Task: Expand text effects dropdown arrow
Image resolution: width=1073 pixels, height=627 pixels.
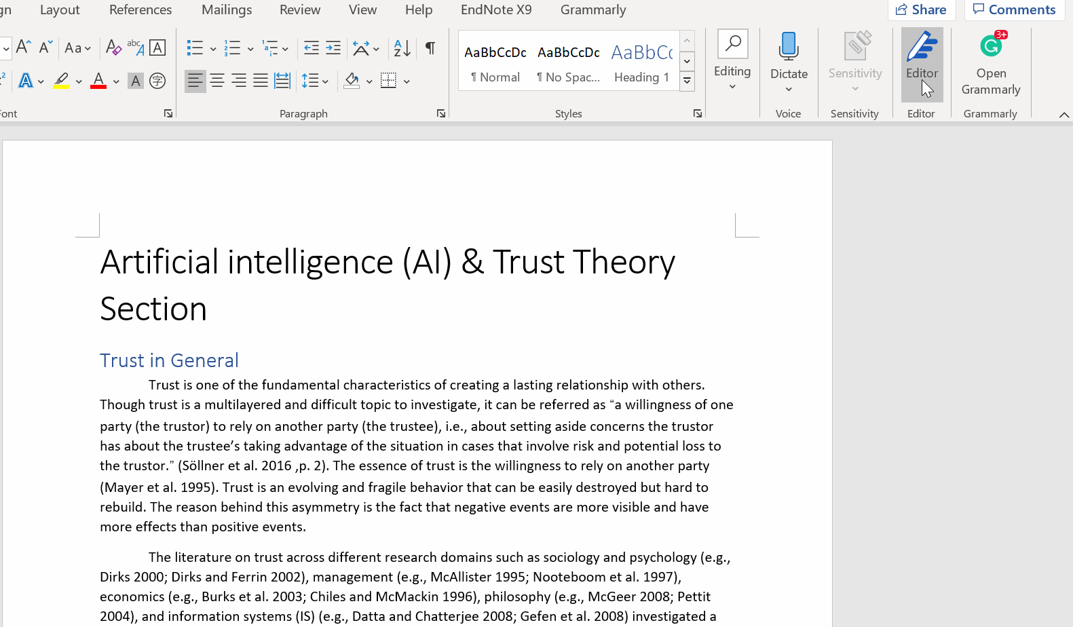Action: [x=41, y=82]
